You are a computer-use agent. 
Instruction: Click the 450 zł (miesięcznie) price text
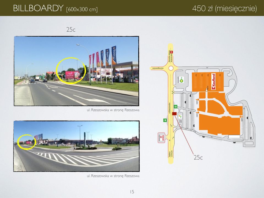225,9
